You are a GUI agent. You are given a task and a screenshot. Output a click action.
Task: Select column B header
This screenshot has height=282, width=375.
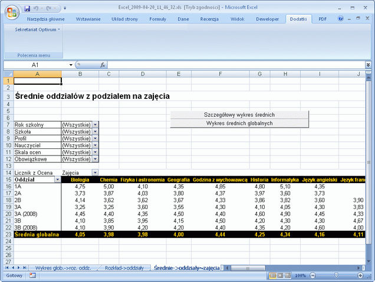click(x=80, y=74)
